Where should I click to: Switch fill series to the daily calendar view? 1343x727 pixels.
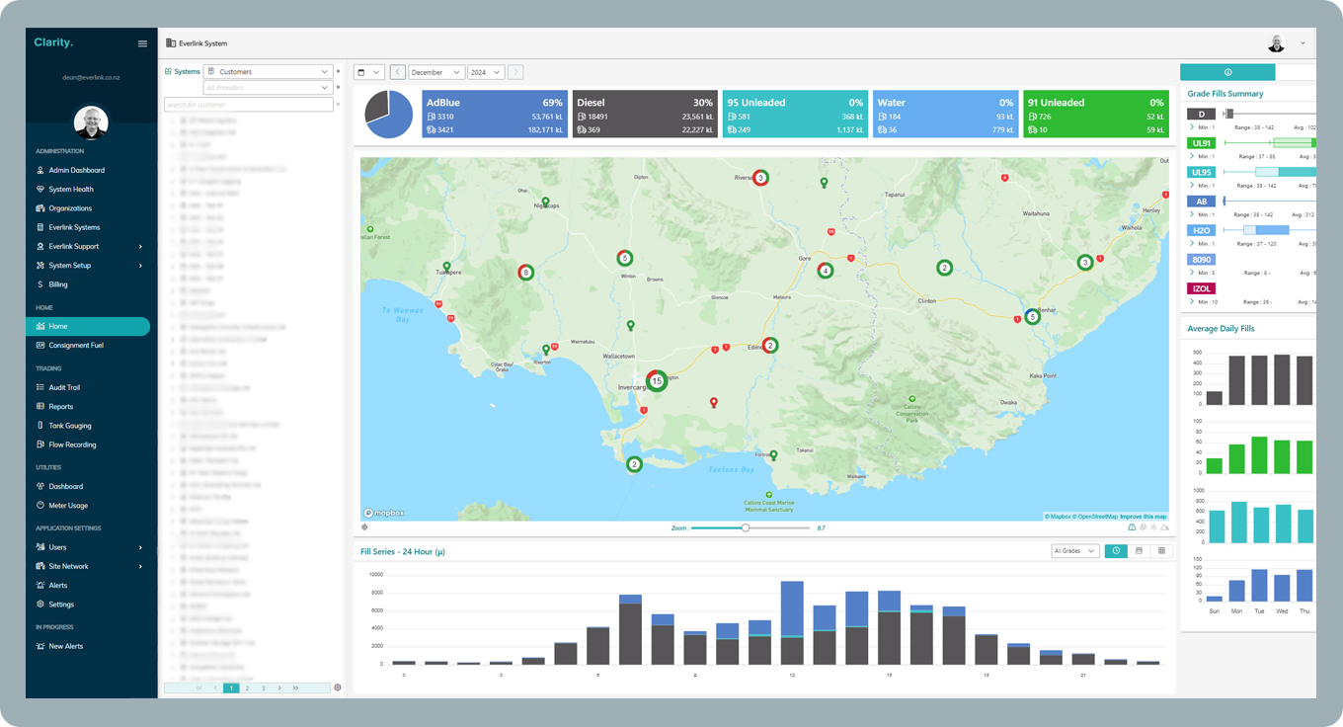click(1139, 550)
